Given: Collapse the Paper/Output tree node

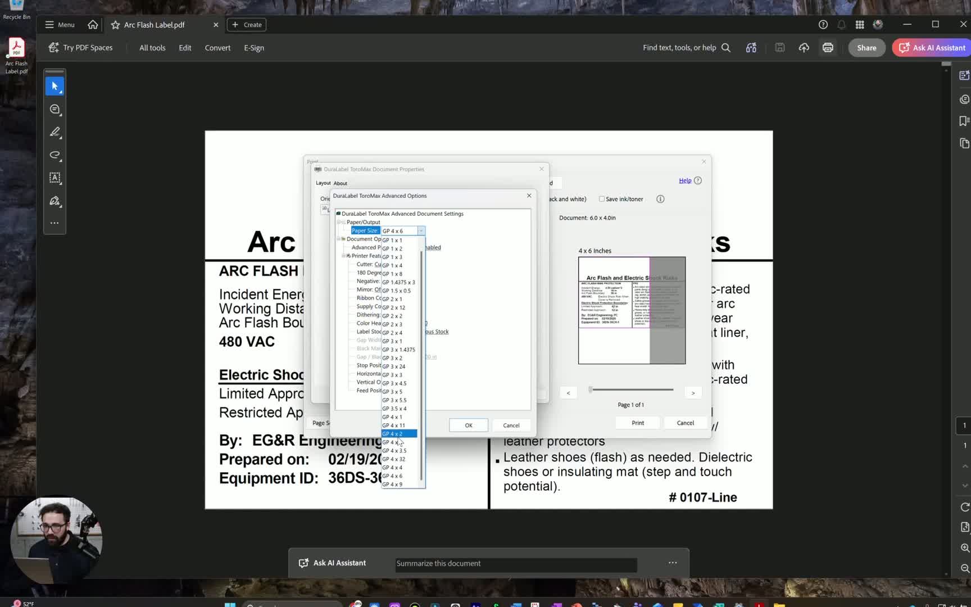Looking at the screenshot, I should pos(339,222).
